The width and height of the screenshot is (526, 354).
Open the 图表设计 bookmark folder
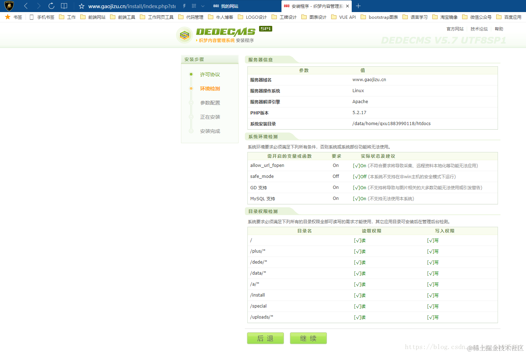tap(314, 17)
